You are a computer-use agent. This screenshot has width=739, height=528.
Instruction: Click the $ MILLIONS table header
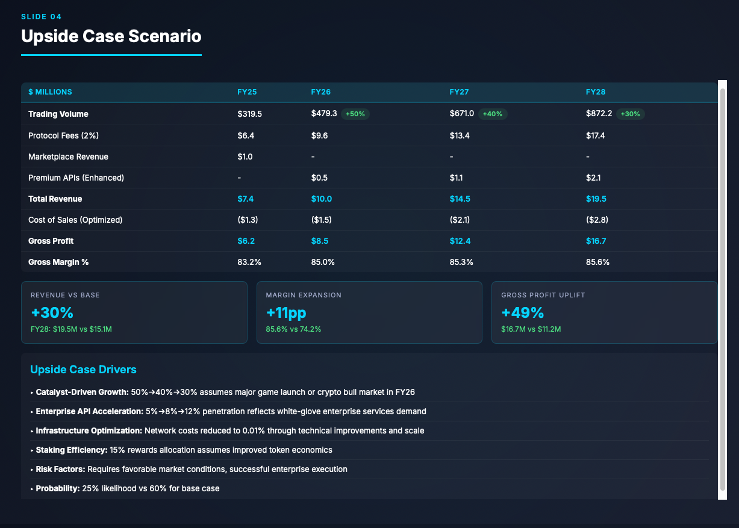pos(50,92)
